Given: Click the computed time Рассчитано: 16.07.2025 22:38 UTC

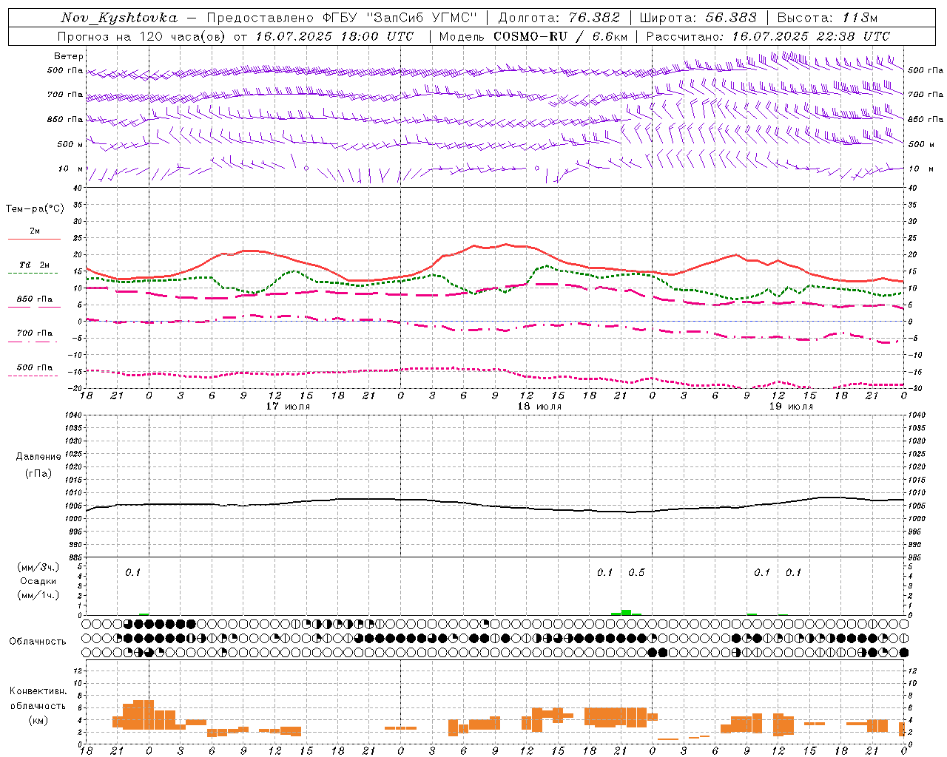Looking at the screenshot, I should [x=768, y=36].
